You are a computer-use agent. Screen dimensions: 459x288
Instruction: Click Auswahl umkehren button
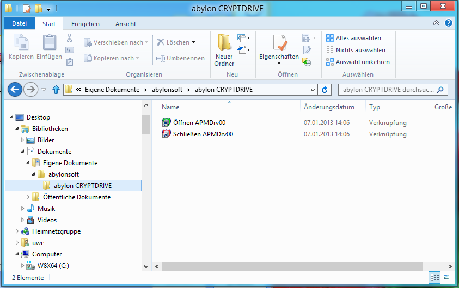[x=358, y=62]
